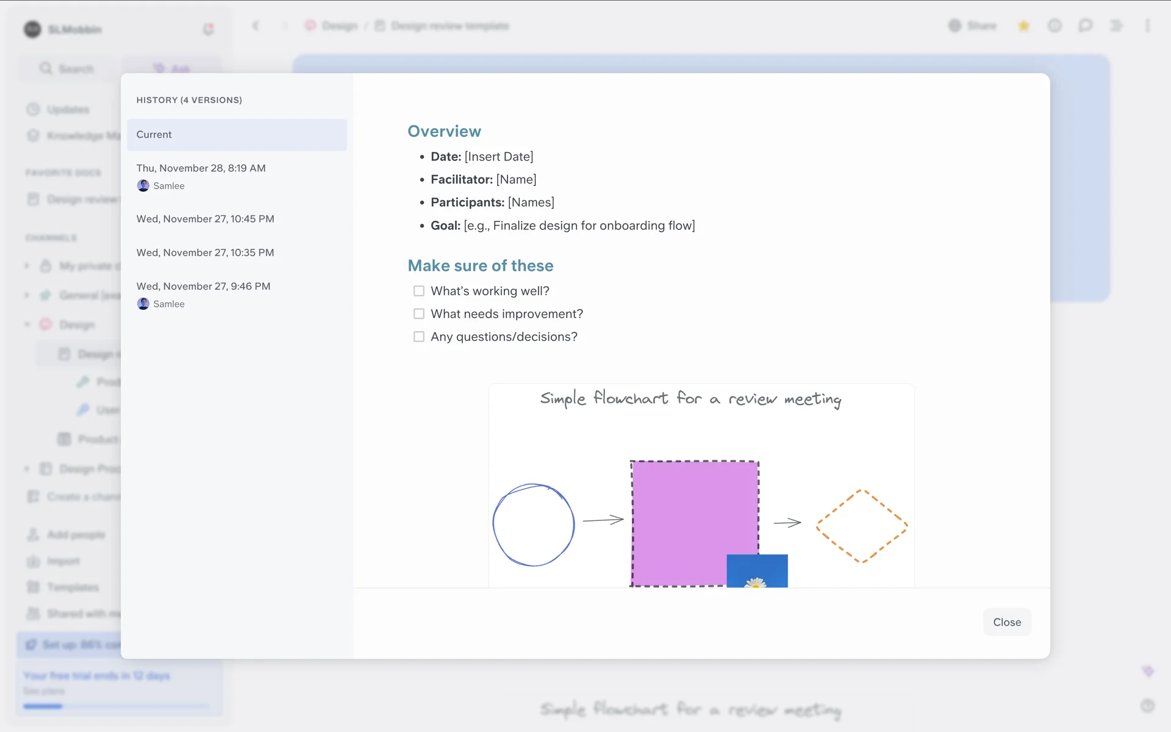This screenshot has height=732, width=1171.
Task: Open the three-dot more options menu
Action: [1147, 26]
